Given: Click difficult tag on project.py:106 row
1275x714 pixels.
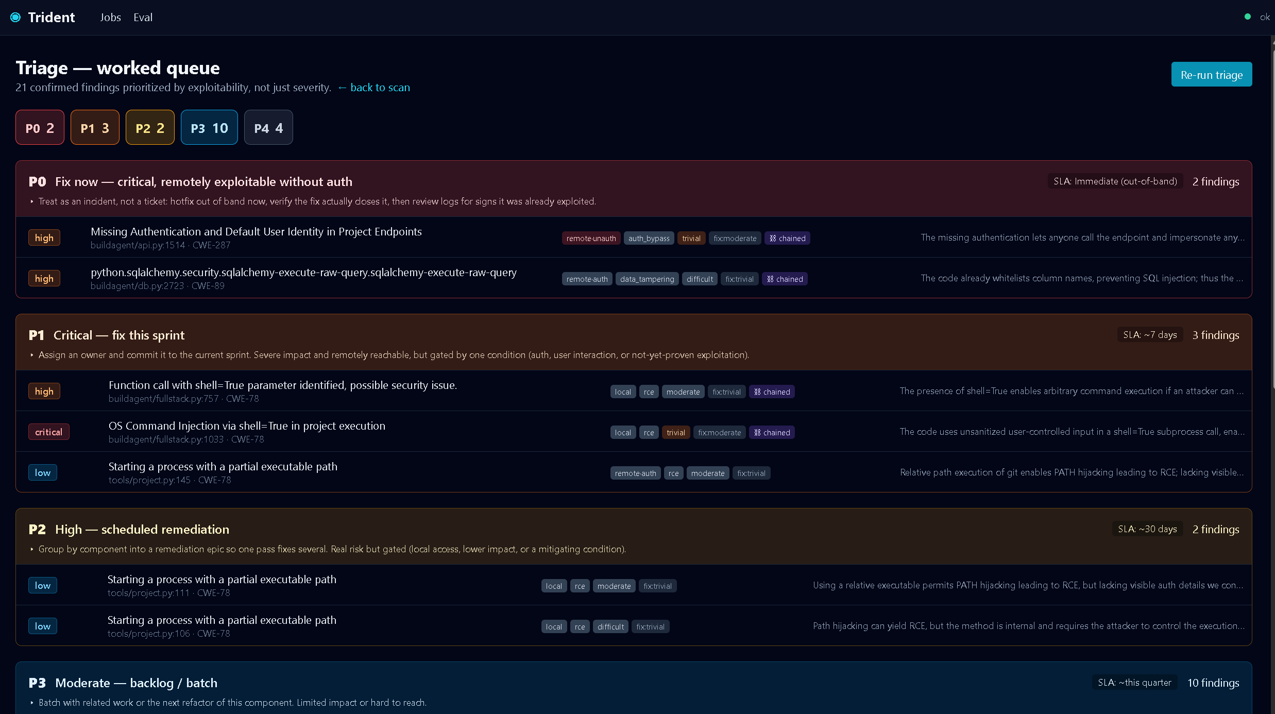Looking at the screenshot, I should pos(610,626).
